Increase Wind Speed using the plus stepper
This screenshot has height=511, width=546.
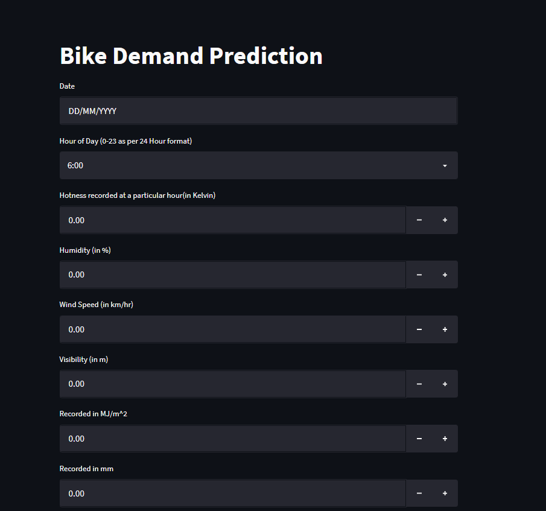445,329
